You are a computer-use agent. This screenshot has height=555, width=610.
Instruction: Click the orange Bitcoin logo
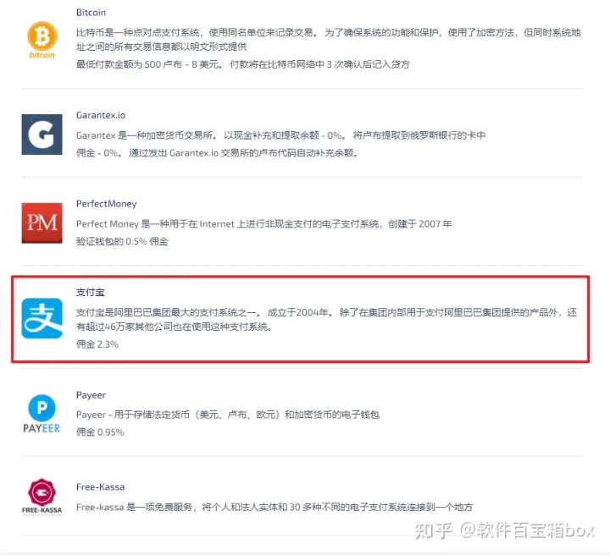click(x=42, y=40)
